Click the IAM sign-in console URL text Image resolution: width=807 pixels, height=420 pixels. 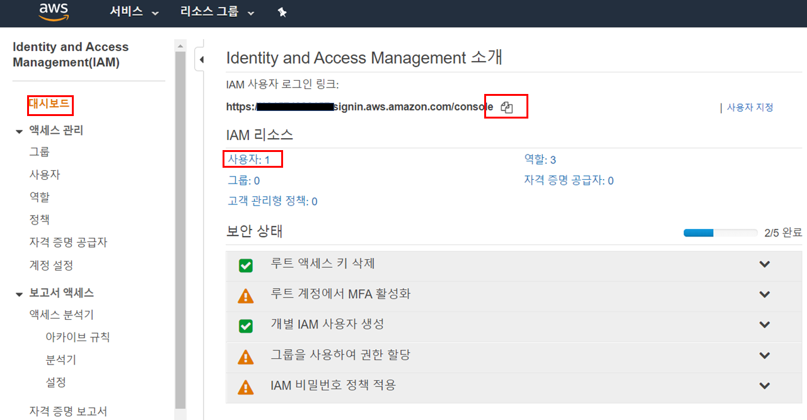point(359,107)
